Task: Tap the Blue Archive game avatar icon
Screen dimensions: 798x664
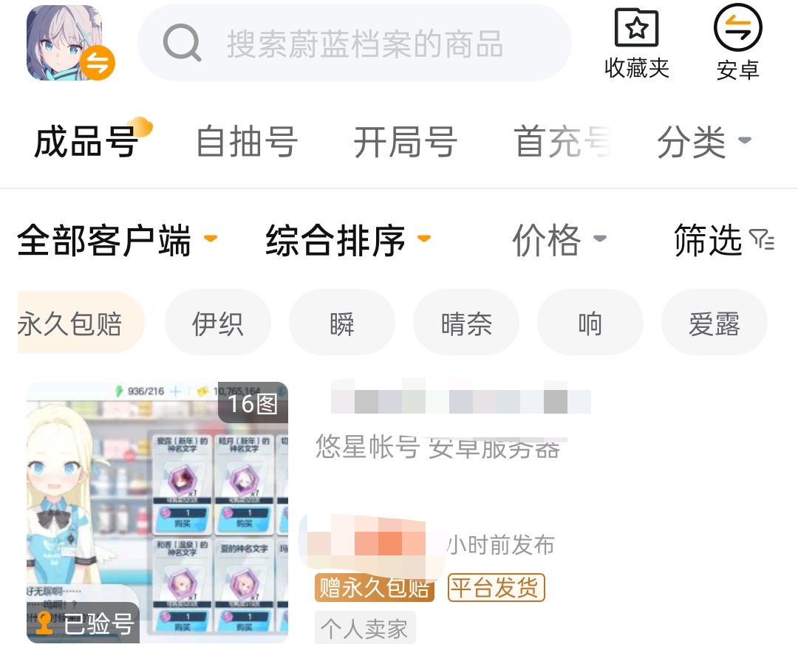Action: click(x=64, y=43)
